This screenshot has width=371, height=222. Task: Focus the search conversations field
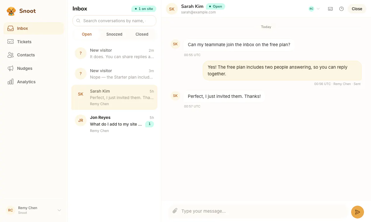click(114, 21)
